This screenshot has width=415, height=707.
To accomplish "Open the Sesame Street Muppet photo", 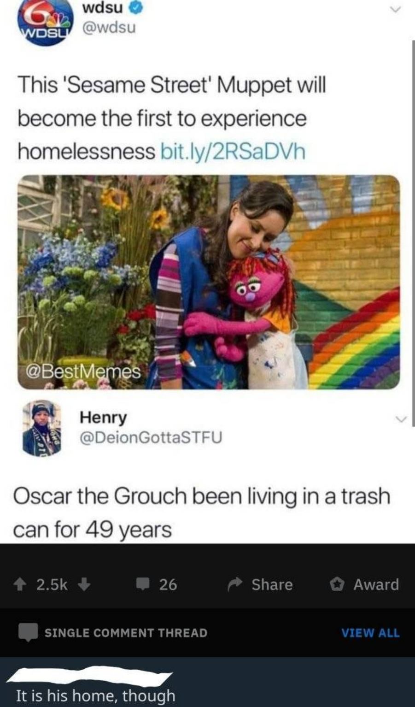I will click(x=209, y=282).
